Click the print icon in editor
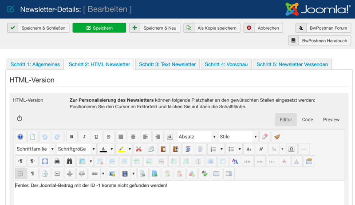This screenshot has width=355, height=205. (x=57, y=161)
